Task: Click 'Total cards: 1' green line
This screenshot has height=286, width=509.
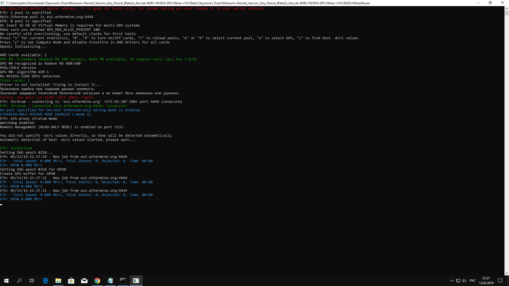Action: click(x=15, y=81)
